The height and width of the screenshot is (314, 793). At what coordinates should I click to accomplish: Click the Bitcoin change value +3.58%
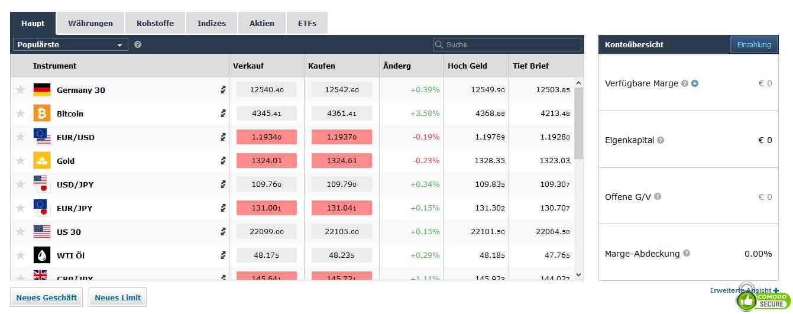click(425, 114)
